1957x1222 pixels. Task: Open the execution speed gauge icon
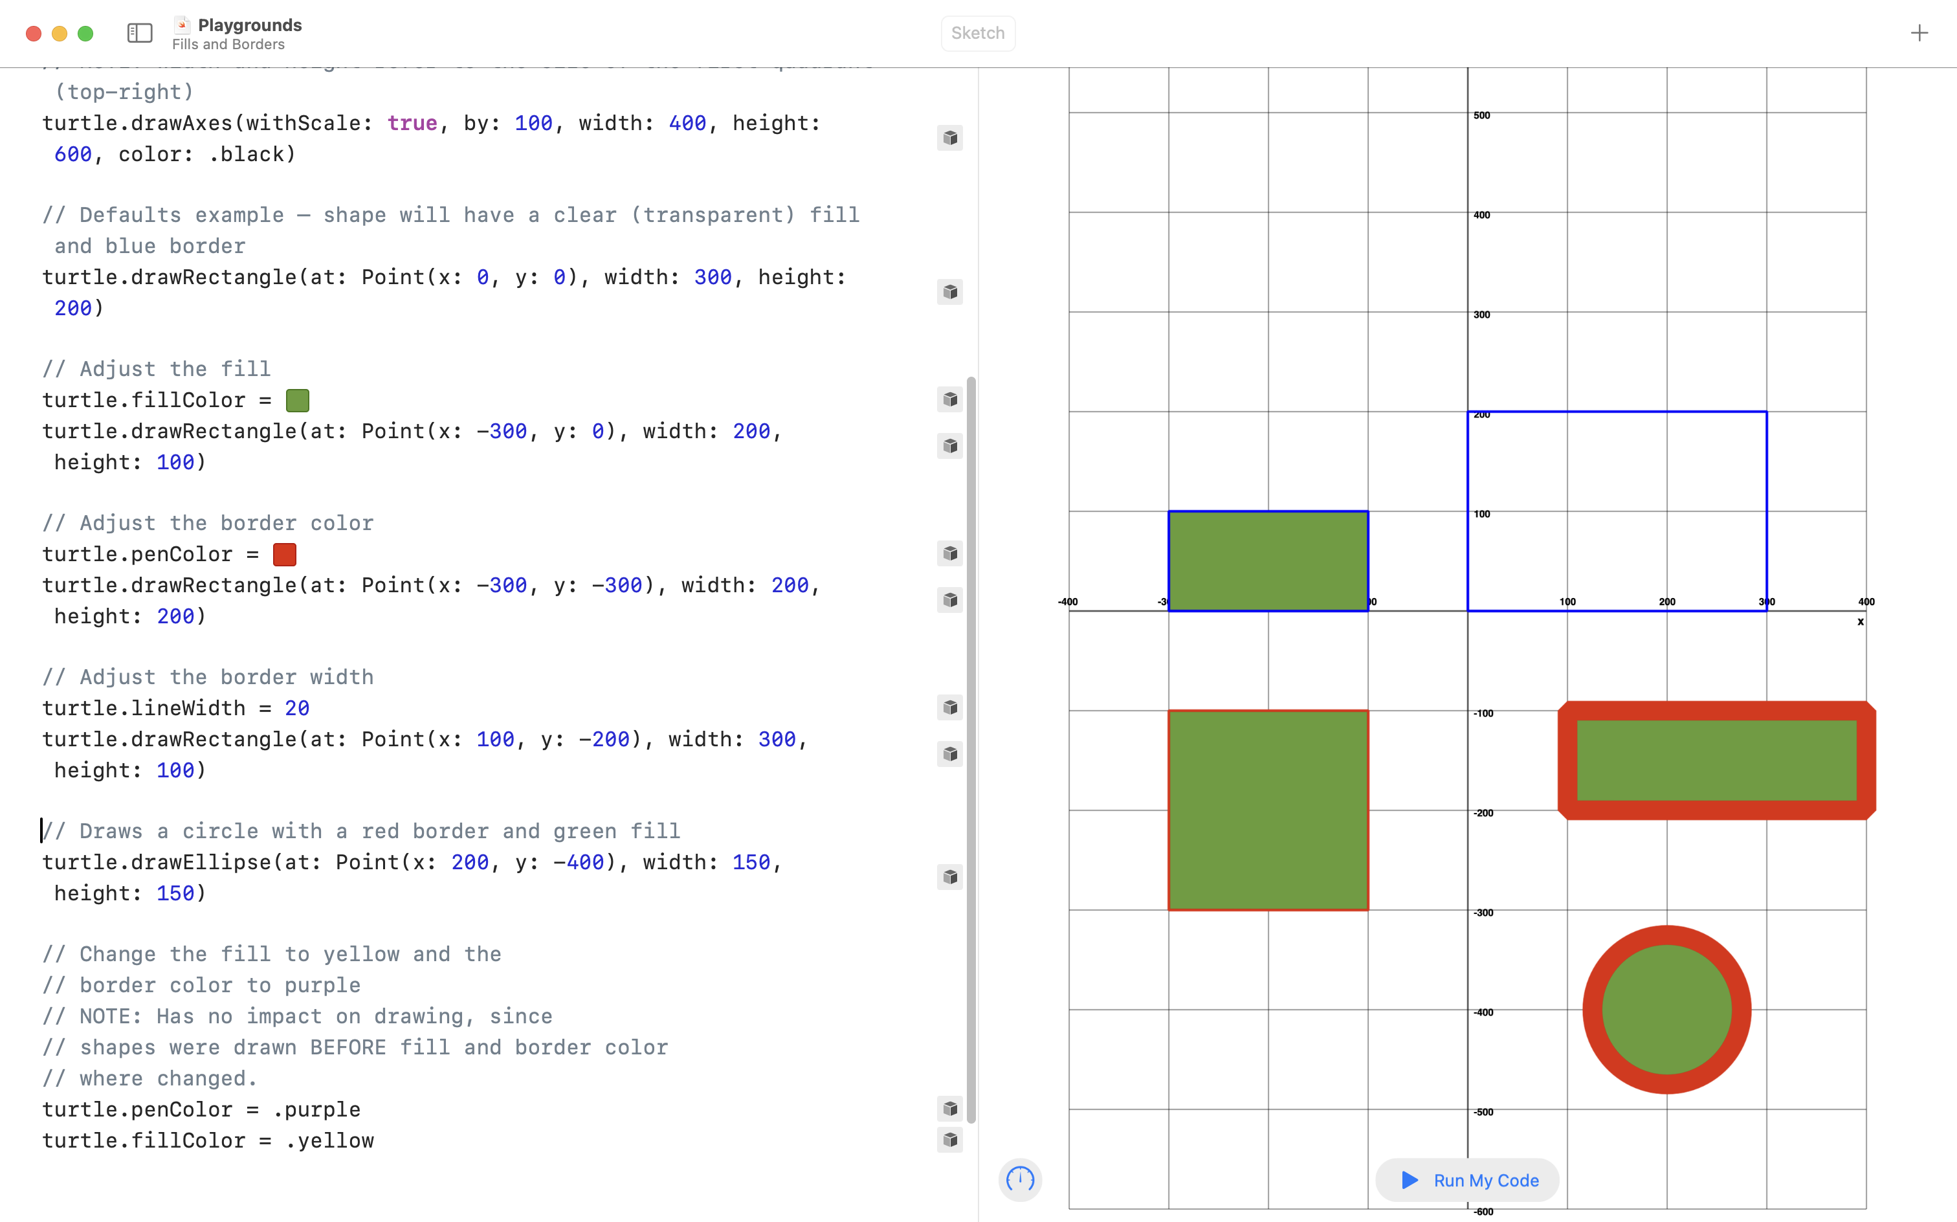1020,1179
